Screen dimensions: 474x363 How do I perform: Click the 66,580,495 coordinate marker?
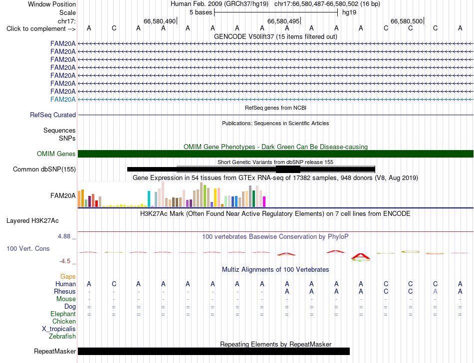tap(283, 21)
